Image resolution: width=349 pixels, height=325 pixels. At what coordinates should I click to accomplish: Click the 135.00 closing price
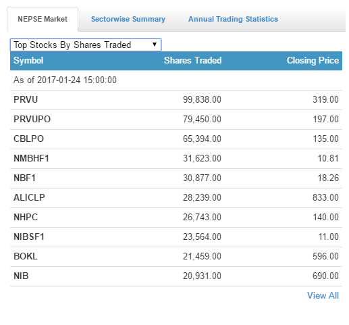(326, 139)
